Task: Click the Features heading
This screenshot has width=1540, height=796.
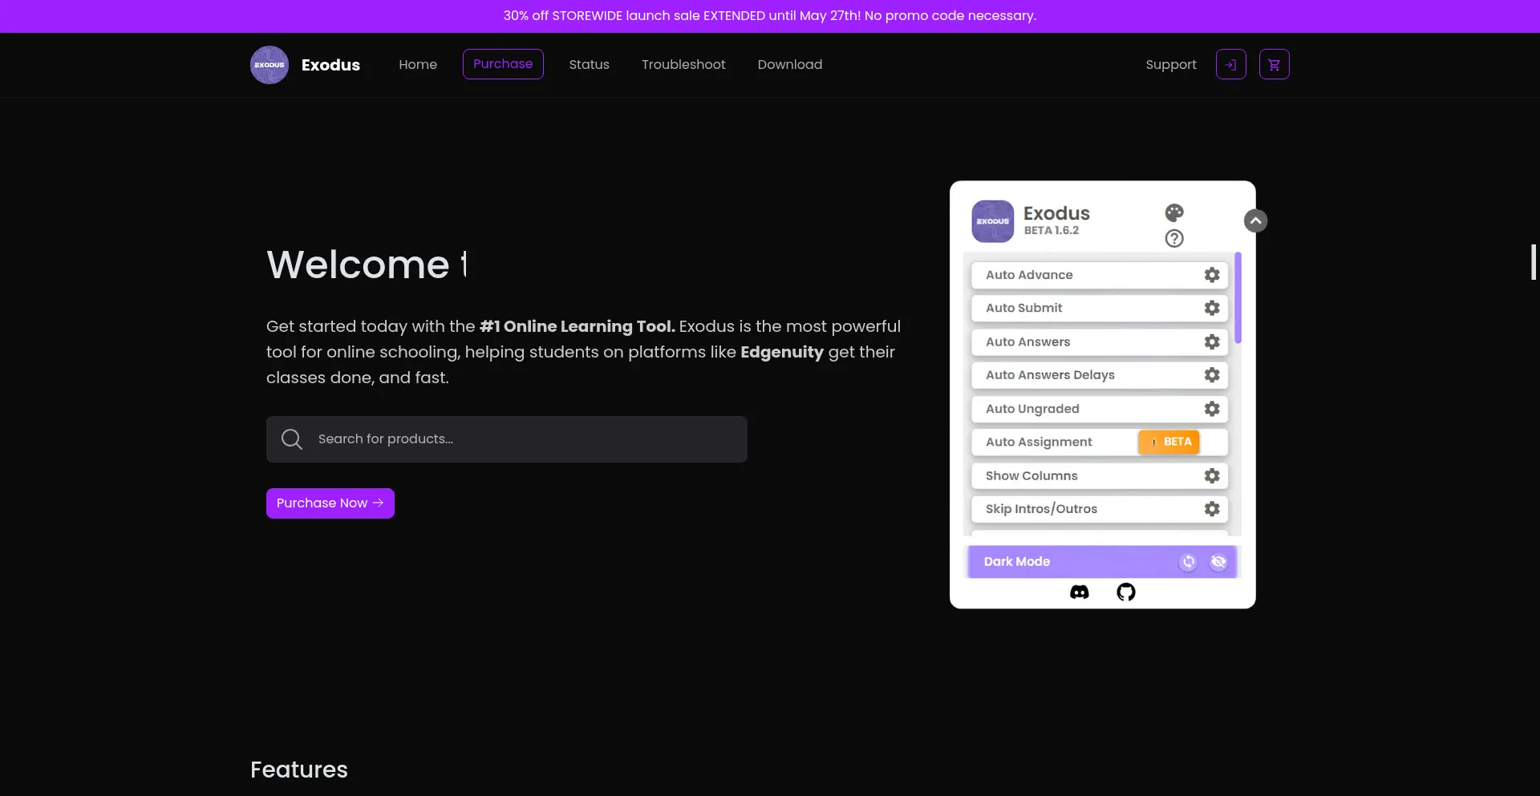Action: pos(299,770)
